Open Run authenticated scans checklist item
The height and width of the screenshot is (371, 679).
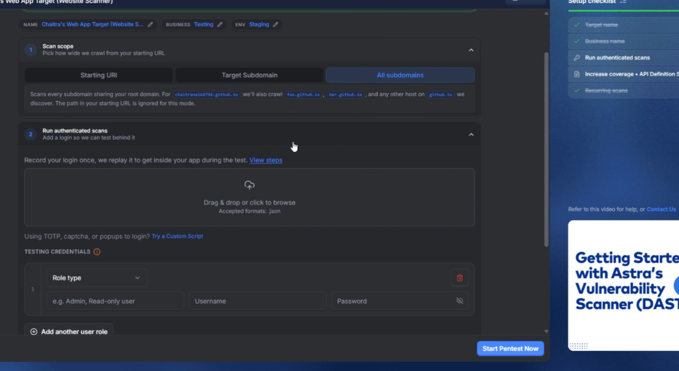click(x=624, y=58)
